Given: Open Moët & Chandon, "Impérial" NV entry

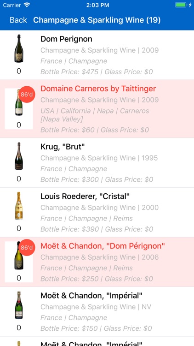Looking at the screenshot, I should click(x=97, y=311).
